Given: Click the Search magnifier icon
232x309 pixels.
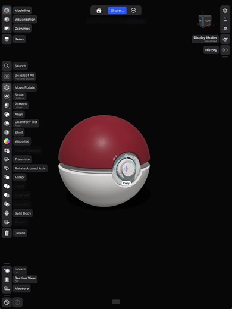Looking at the screenshot, I should (7, 66).
